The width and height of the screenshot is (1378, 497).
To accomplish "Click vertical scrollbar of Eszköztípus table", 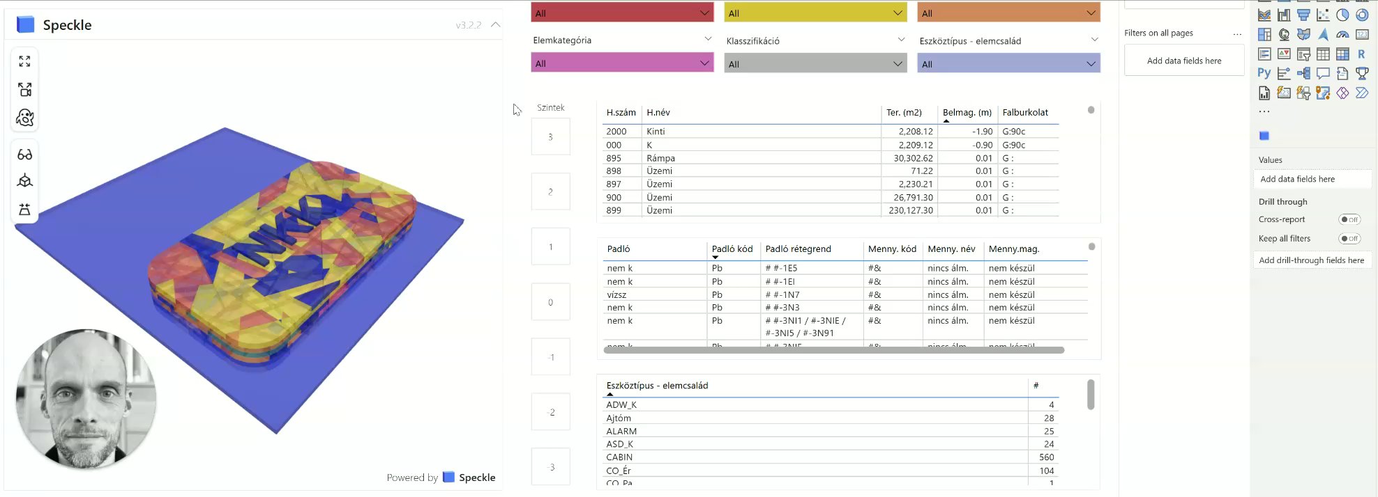I will [x=1091, y=394].
